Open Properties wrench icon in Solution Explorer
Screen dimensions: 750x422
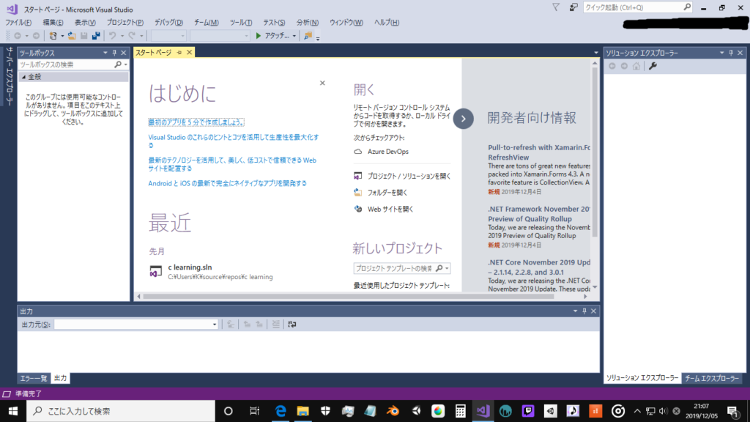(653, 66)
